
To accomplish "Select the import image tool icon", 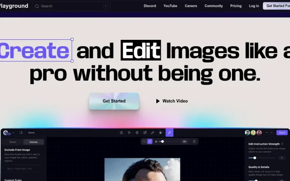I will coord(121,133).
